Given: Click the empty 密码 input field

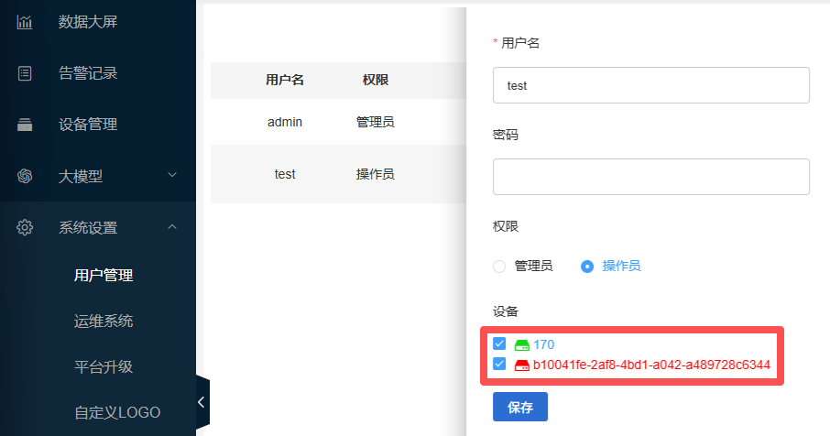Looking at the screenshot, I should point(650,177).
